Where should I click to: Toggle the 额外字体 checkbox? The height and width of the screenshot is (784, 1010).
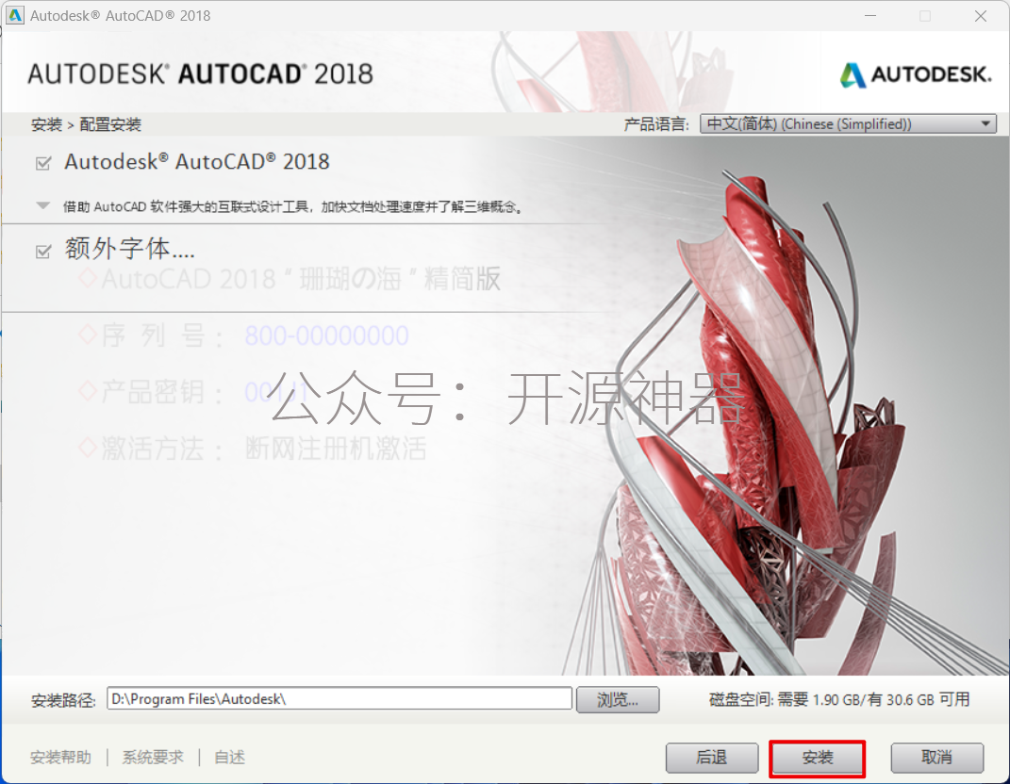[x=43, y=251]
